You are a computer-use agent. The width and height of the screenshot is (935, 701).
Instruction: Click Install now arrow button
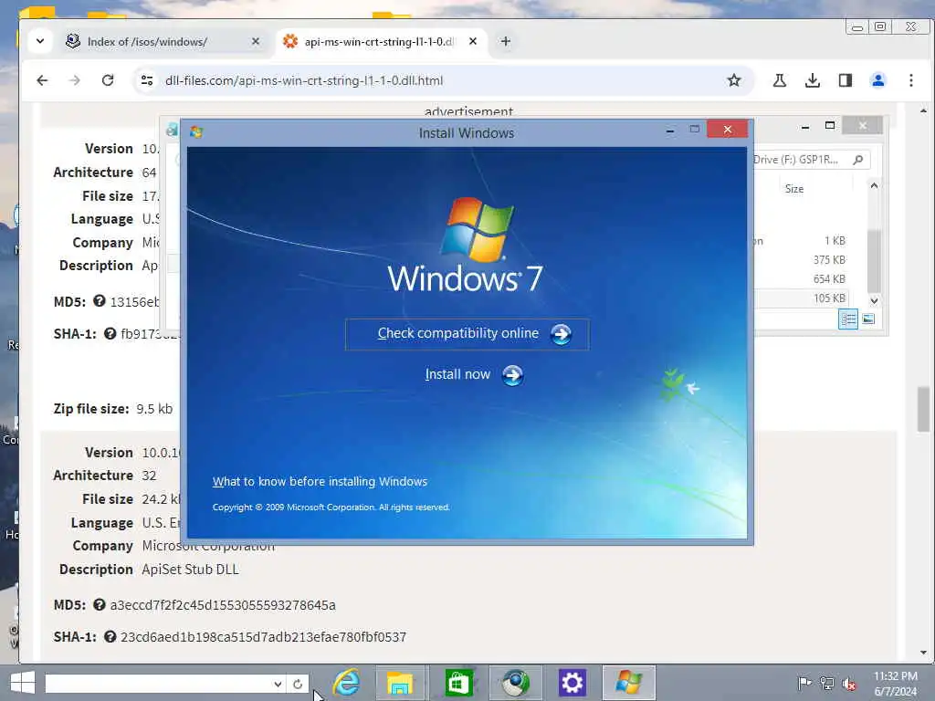512,375
